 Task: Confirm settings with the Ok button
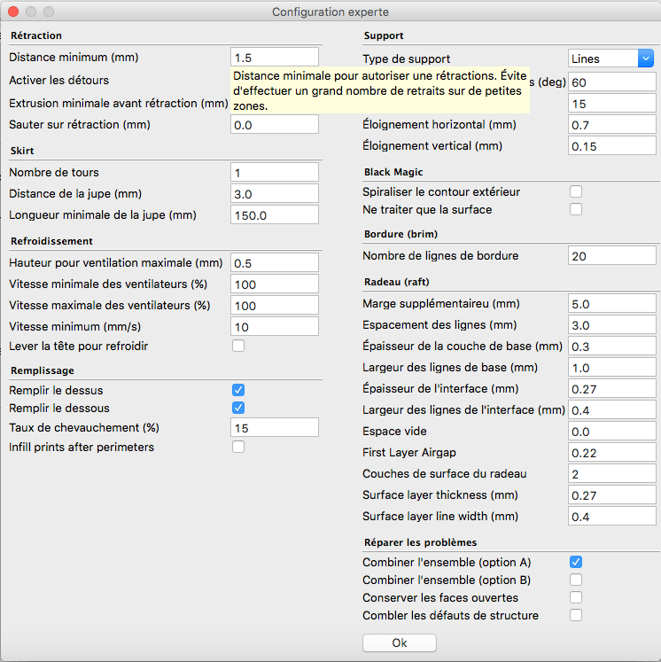click(x=400, y=643)
